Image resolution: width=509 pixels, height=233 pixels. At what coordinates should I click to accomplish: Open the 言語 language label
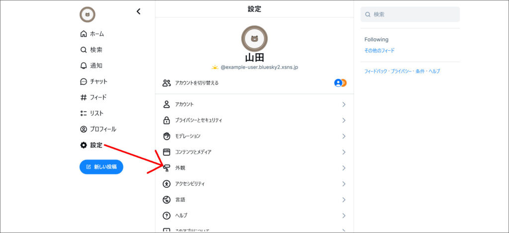coord(180,200)
